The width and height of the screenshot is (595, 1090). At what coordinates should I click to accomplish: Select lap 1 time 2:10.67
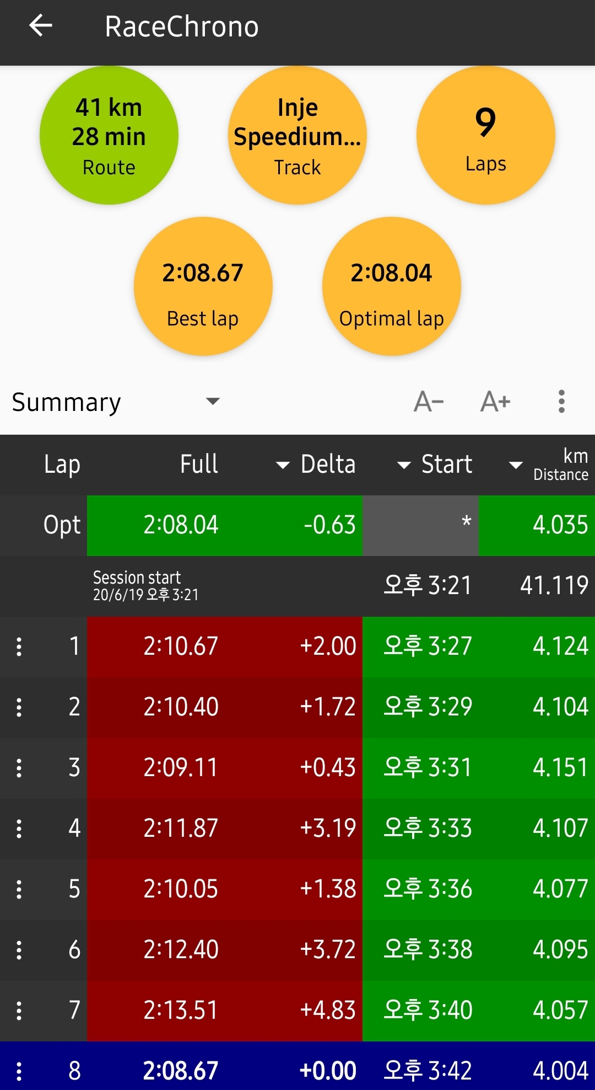click(181, 646)
